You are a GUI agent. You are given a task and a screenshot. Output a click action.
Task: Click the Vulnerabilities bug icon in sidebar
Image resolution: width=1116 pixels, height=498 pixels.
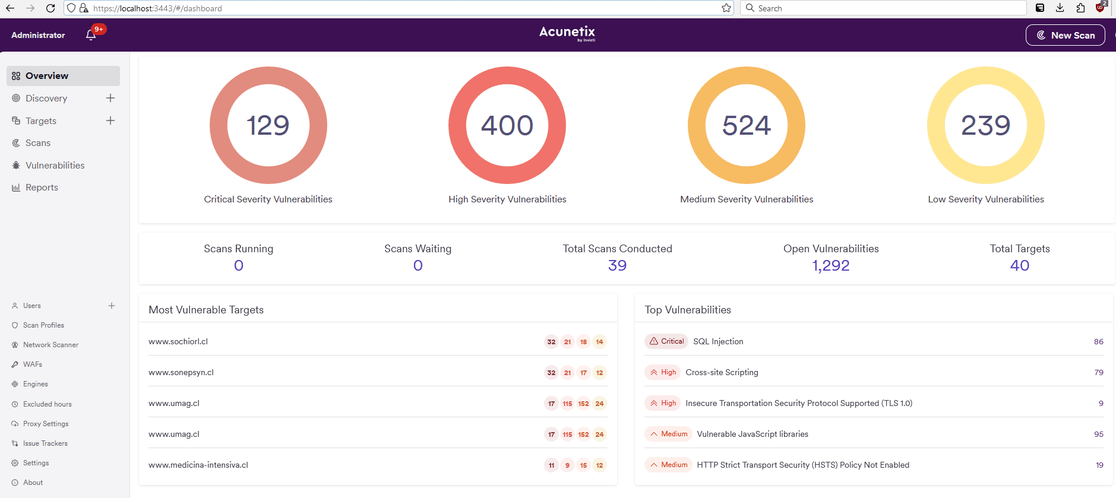(x=16, y=166)
